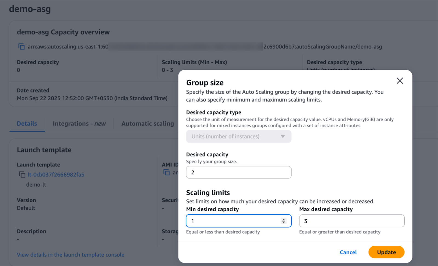Click inside the Desired capacity input showing 2

pyautogui.click(x=238, y=172)
